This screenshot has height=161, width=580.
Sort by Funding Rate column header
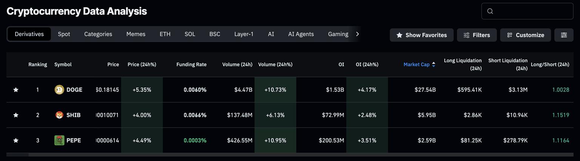click(x=191, y=65)
